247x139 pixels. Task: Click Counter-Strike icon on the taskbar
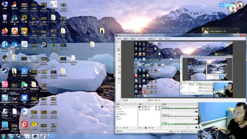(x=43, y=136)
